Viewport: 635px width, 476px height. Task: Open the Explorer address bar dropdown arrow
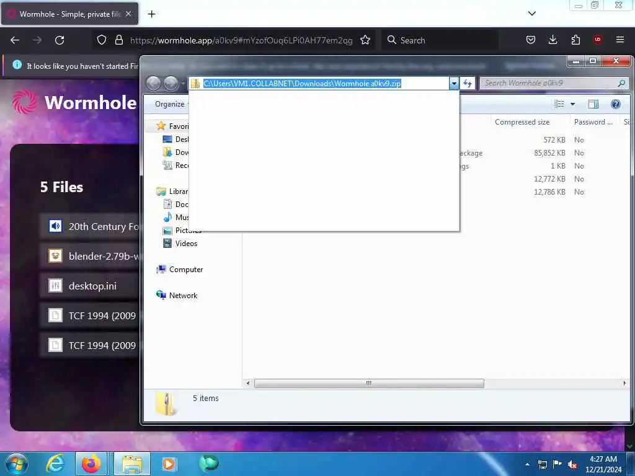pos(454,84)
